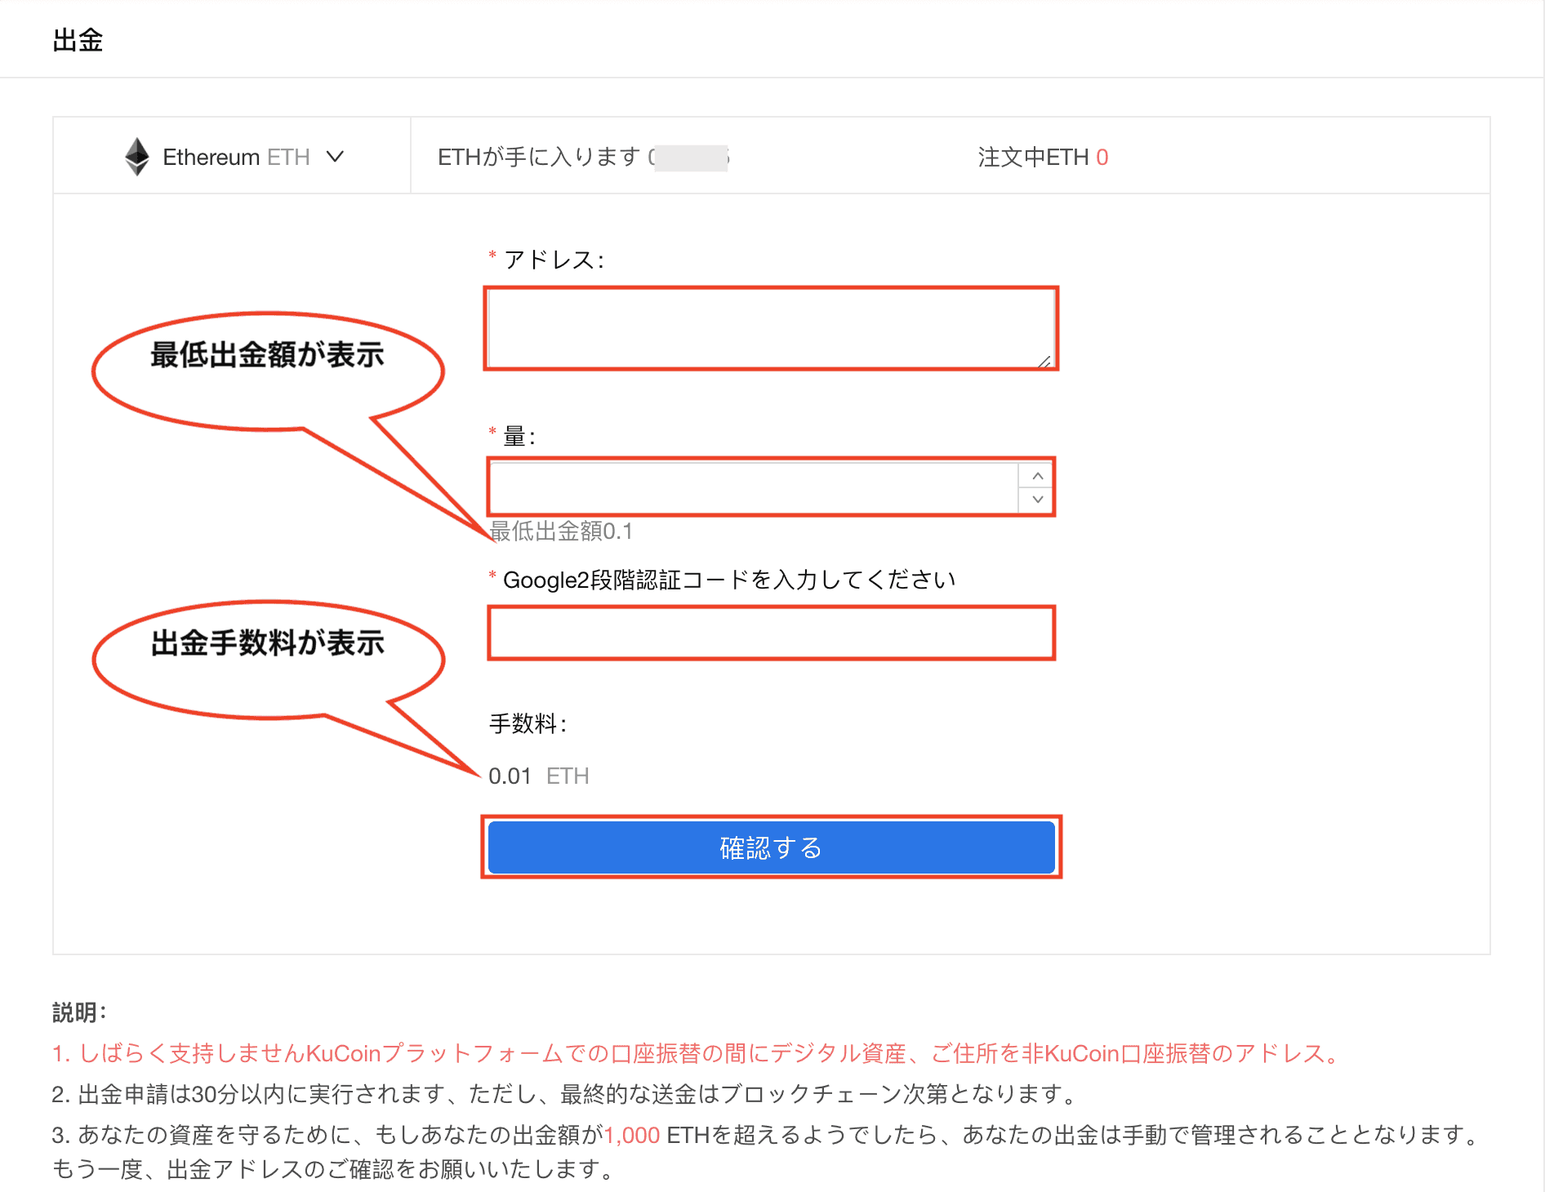Screen dimensions: 1545x1192
Task: Click the 出金 page heading
Action: 78,40
